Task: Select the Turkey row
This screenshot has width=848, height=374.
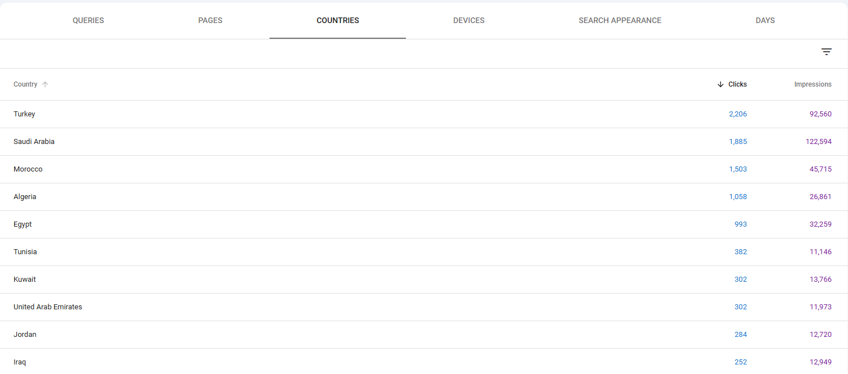Action: pos(424,114)
